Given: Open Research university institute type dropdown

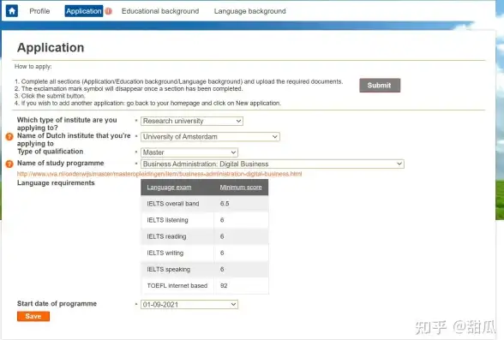Looking at the screenshot, I should pos(192,121).
